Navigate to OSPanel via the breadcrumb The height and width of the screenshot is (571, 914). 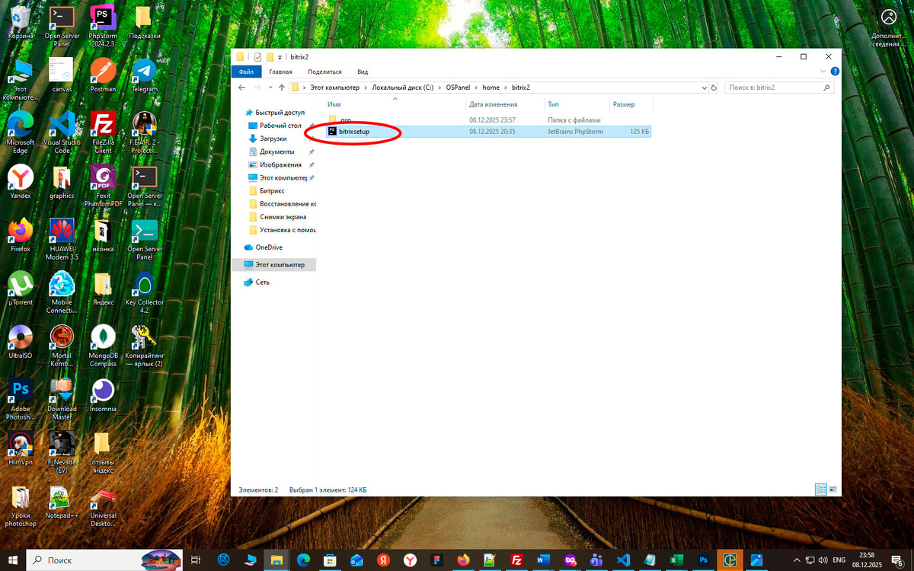(x=458, y=87)
